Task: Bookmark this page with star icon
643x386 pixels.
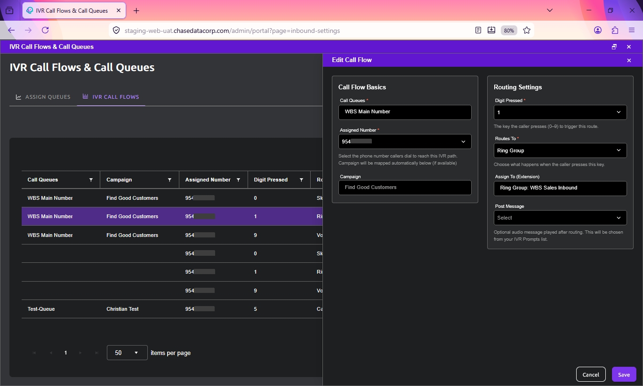Action: click(527, 30)
